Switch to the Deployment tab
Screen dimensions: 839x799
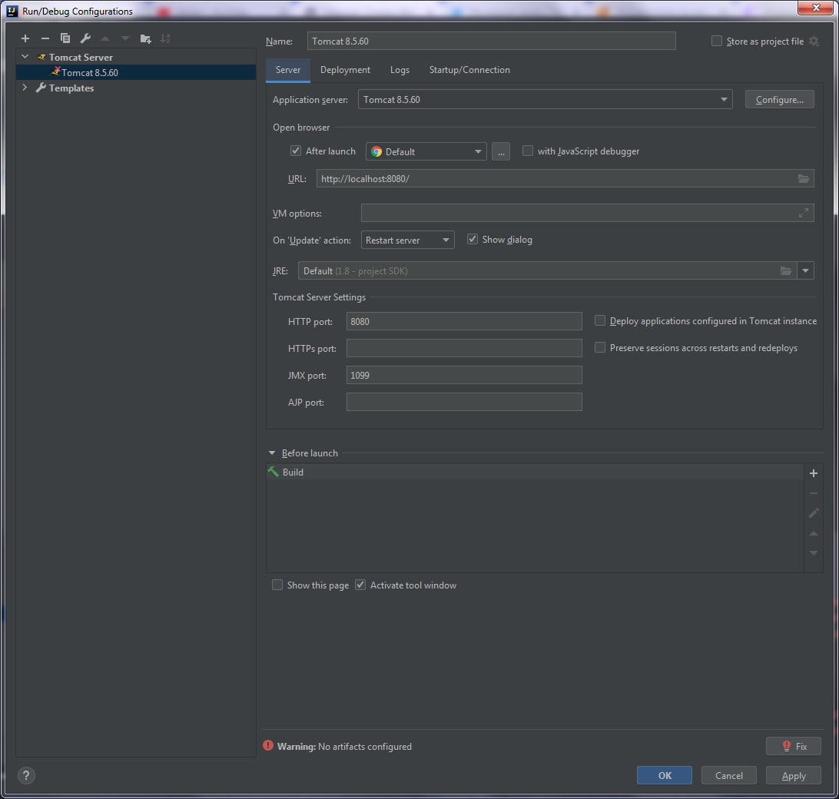(x=345, y=70)
